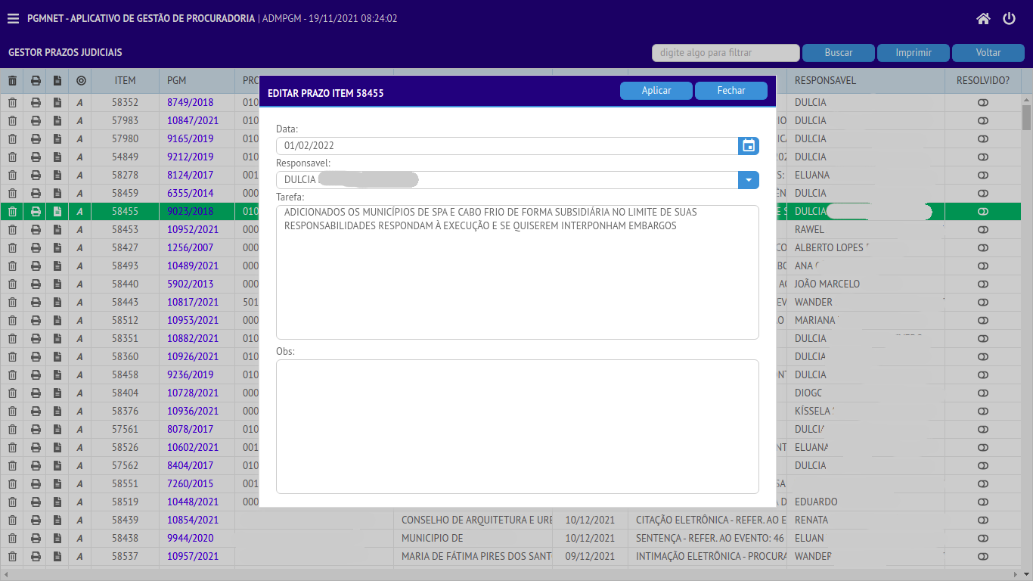Viewport: 1033px width, 581px height.
Task: Click the A icon for item 54849
Action: (x=80, y=157)
